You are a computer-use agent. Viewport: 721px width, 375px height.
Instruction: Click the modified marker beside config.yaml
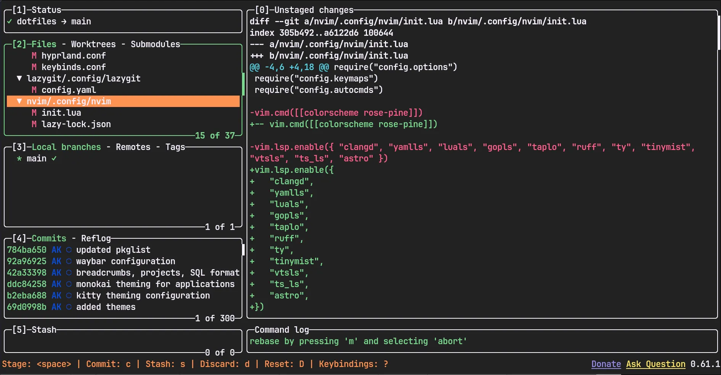tap(34, 90)
